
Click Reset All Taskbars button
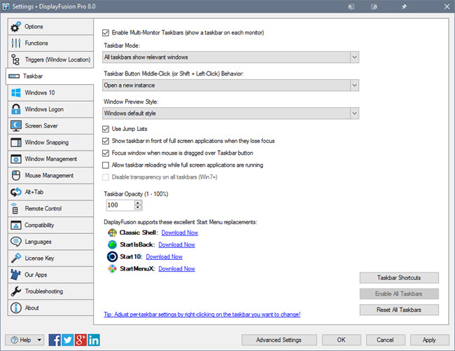click(x=399, y=310)
